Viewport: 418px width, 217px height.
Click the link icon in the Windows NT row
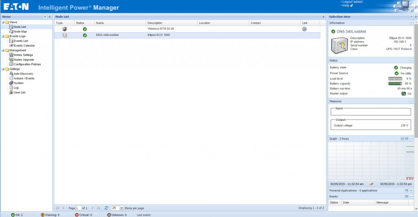point(304,29)
